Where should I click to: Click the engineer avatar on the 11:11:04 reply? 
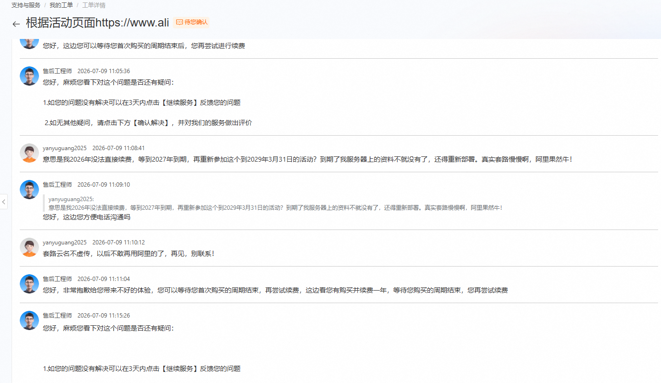tap(29, 284)
